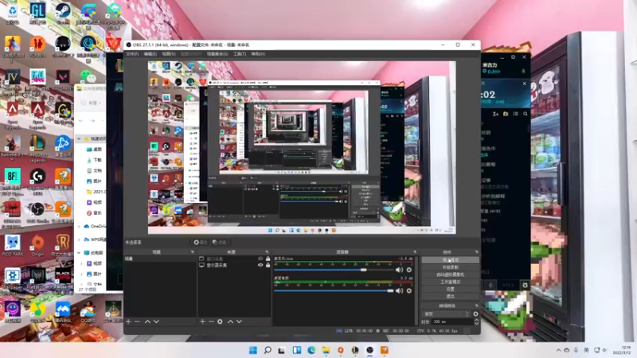Adjust transition duration stepper arrows
637x358 pixels.
(476, 321)
